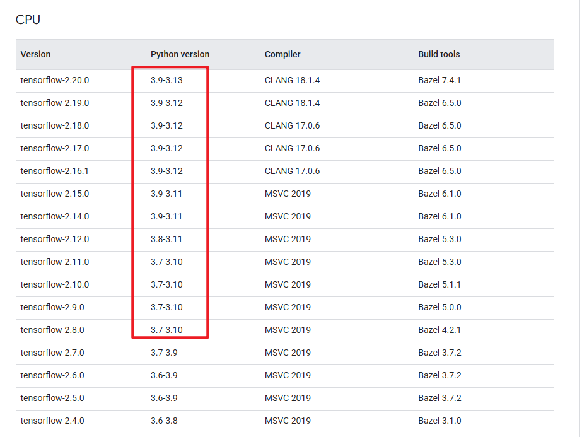Click Bazel 6.1.0 in tensorflow-2.14.0 row

pos(440,216)
